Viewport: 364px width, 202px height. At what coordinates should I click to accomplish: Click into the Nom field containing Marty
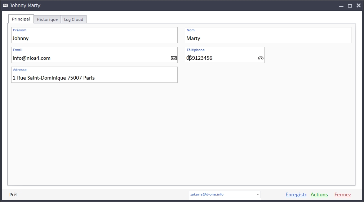[x=267, y=38]
